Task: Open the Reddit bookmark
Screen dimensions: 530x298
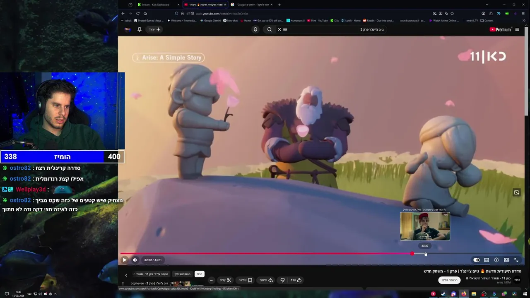Action: click(378, 20)
